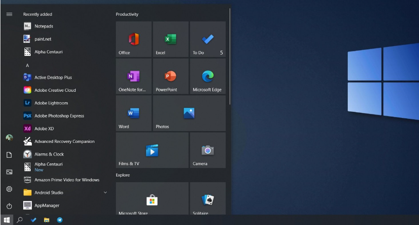
Task: Open To Do from the taskbar
Action: (33, 220)
